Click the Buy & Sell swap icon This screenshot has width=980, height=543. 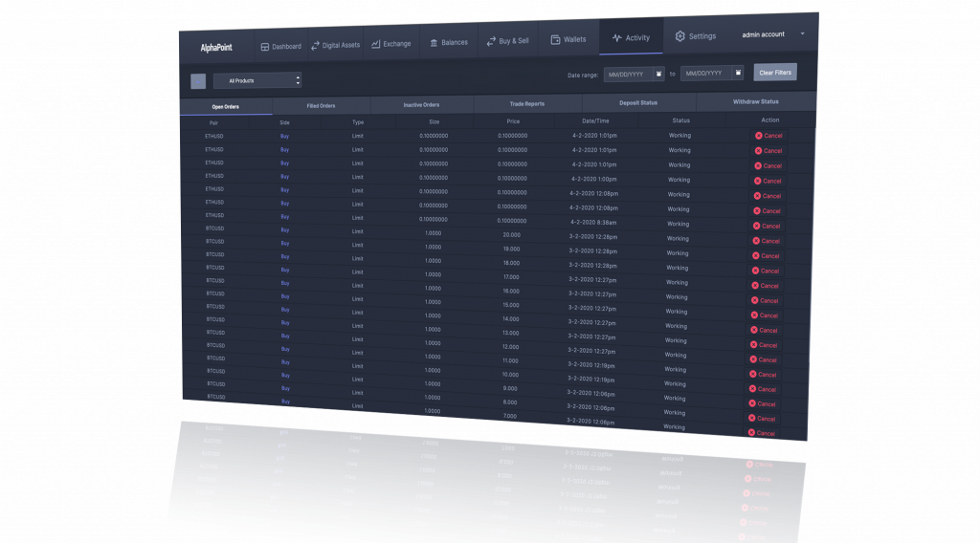pyautogui.click(x=491, y=41)
